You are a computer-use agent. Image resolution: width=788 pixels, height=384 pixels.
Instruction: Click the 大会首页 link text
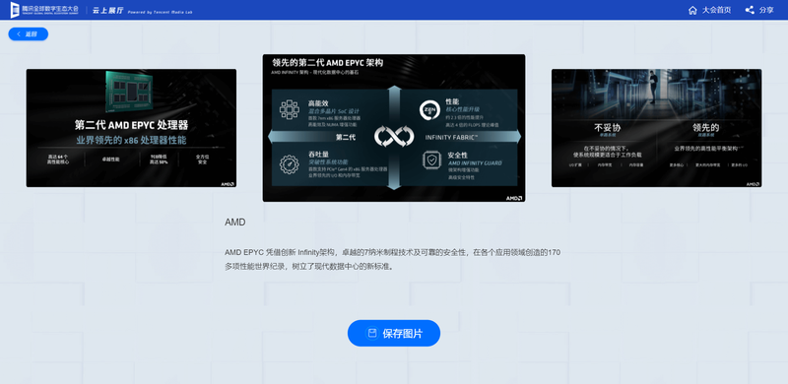(717, 10)
